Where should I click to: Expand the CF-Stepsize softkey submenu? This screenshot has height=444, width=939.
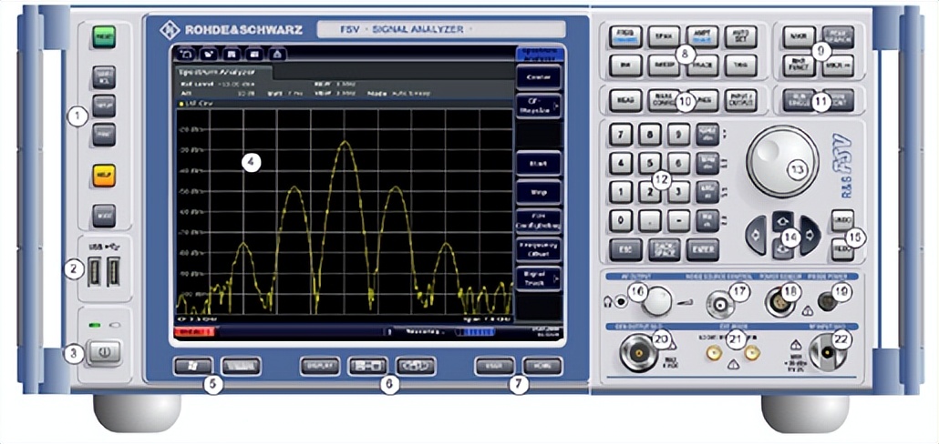(x=539, y=106)
